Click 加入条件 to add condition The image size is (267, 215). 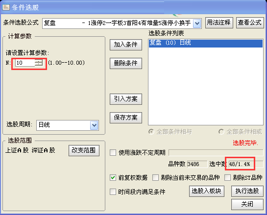[x=126, y=45]
